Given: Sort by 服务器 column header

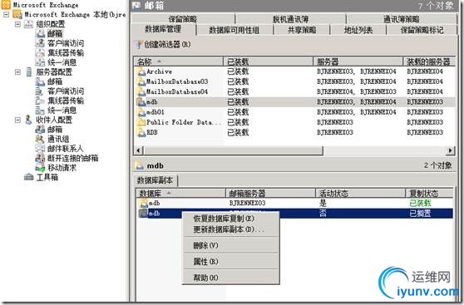Looking at the screenshot, I should (358, 61).
